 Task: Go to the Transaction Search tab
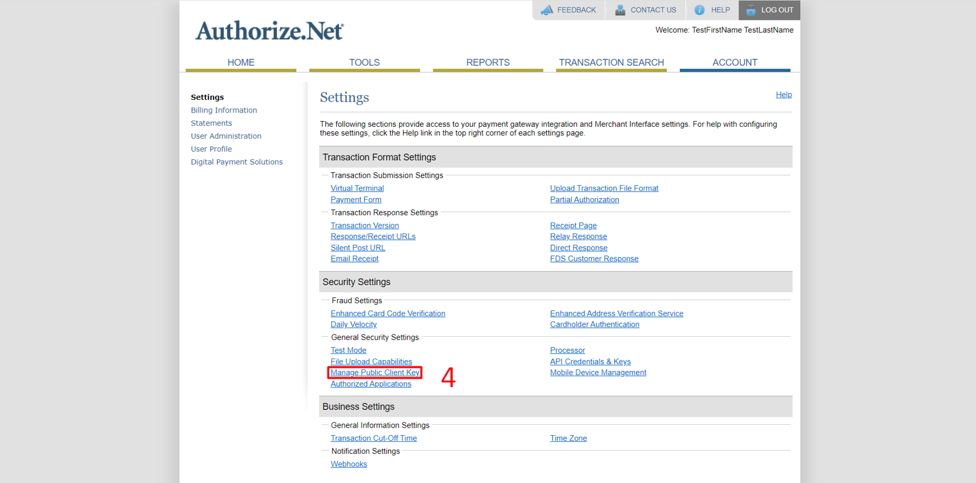click(611, 62)
